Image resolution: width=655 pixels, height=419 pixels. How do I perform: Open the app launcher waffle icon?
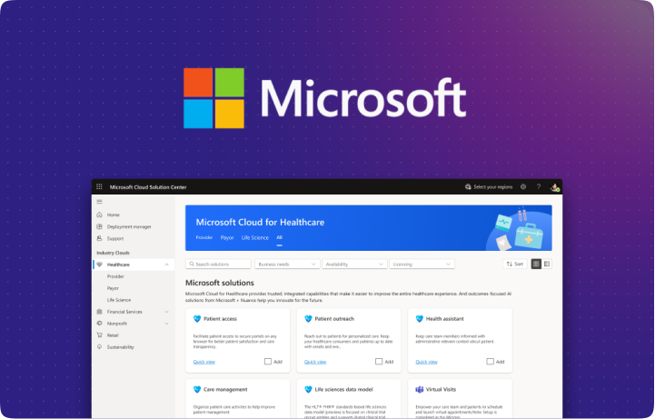(99, 186)
